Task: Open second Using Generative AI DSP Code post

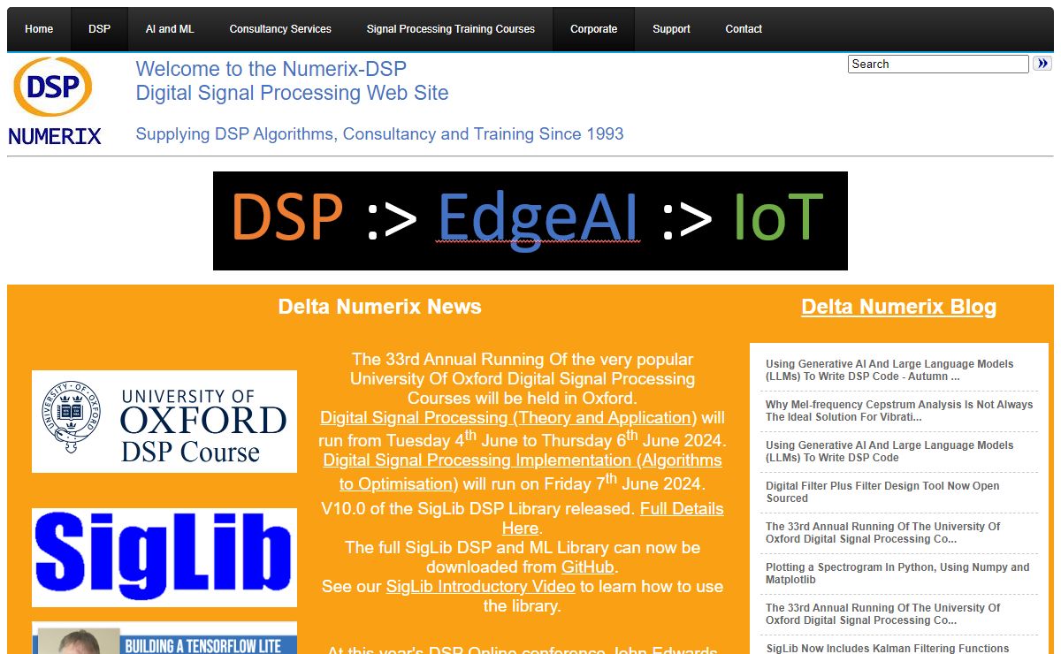Action: click(x=889, y=452)
